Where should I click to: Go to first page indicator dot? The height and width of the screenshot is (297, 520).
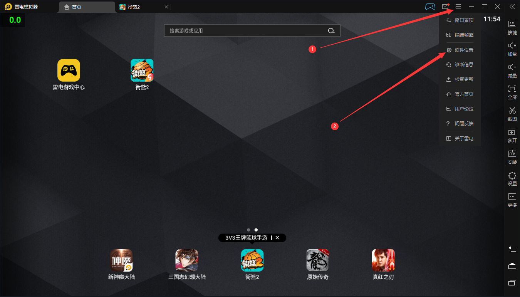pos(248,230)
